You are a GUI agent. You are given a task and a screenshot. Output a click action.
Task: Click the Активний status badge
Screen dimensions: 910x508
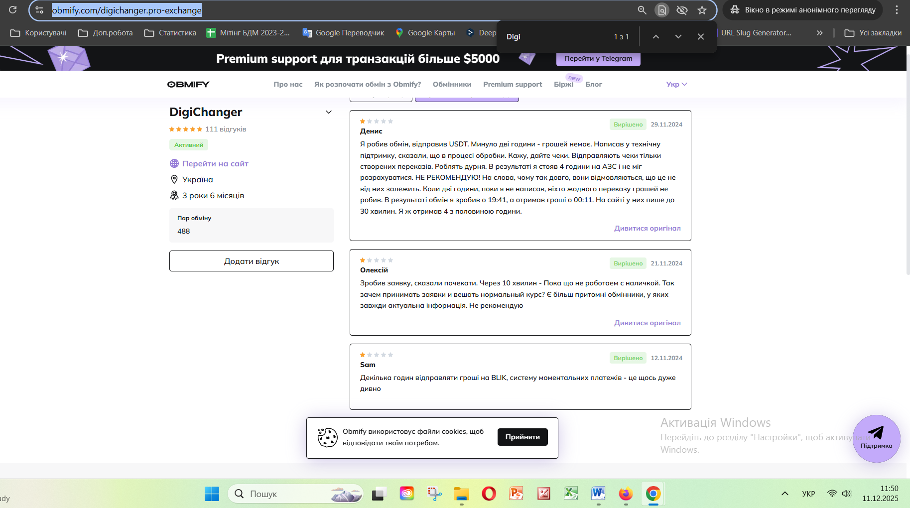189,145
